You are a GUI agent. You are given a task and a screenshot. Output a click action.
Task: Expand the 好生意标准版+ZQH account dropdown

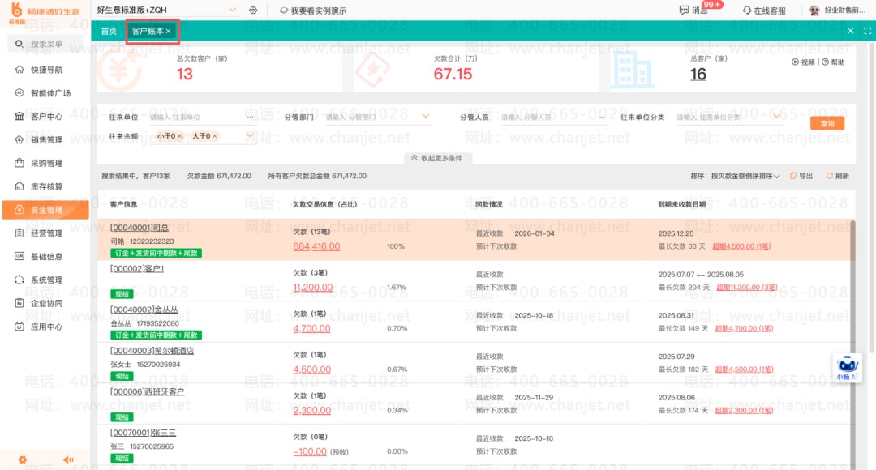[233, 10]
